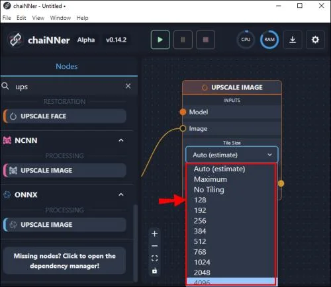
Task: Open settings via the gear icon
Action: (x=315, y=40)
